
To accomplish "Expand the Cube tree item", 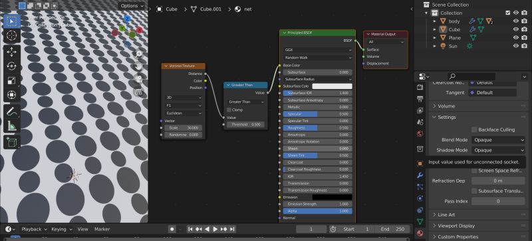I will 435,29.
